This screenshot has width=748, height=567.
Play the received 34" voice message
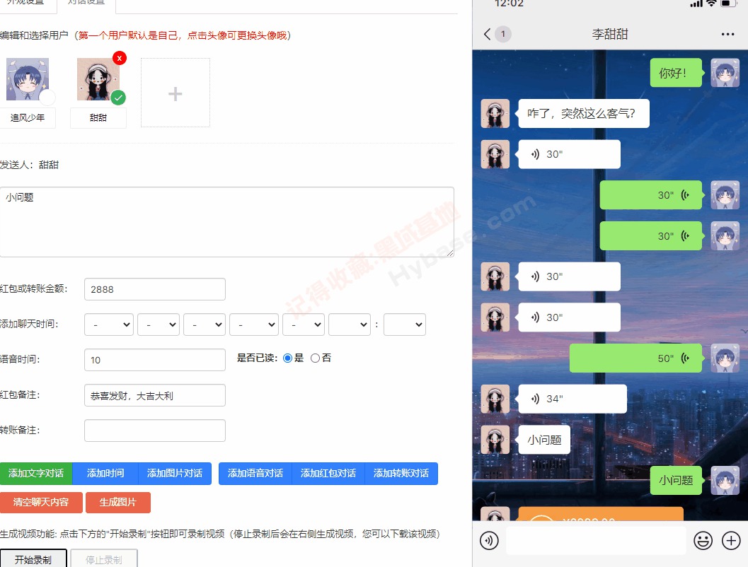[x=572, y=399]
